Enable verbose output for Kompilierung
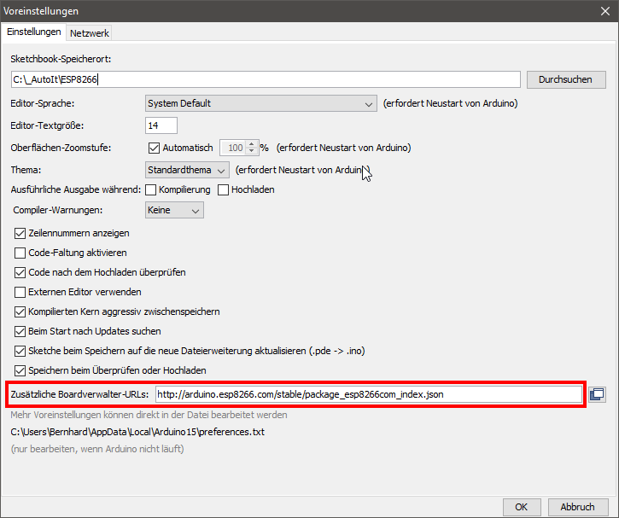The image size is (619, 518). (x=151, y=189)
